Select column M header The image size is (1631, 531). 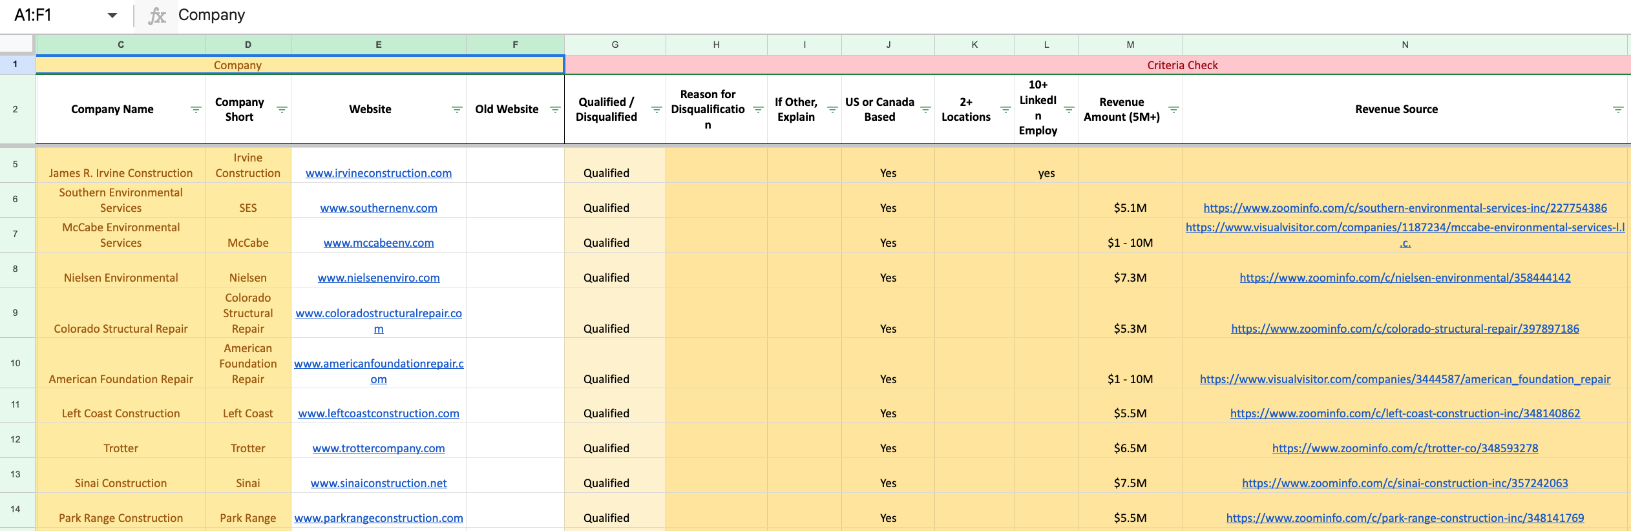pos(1130,45)
